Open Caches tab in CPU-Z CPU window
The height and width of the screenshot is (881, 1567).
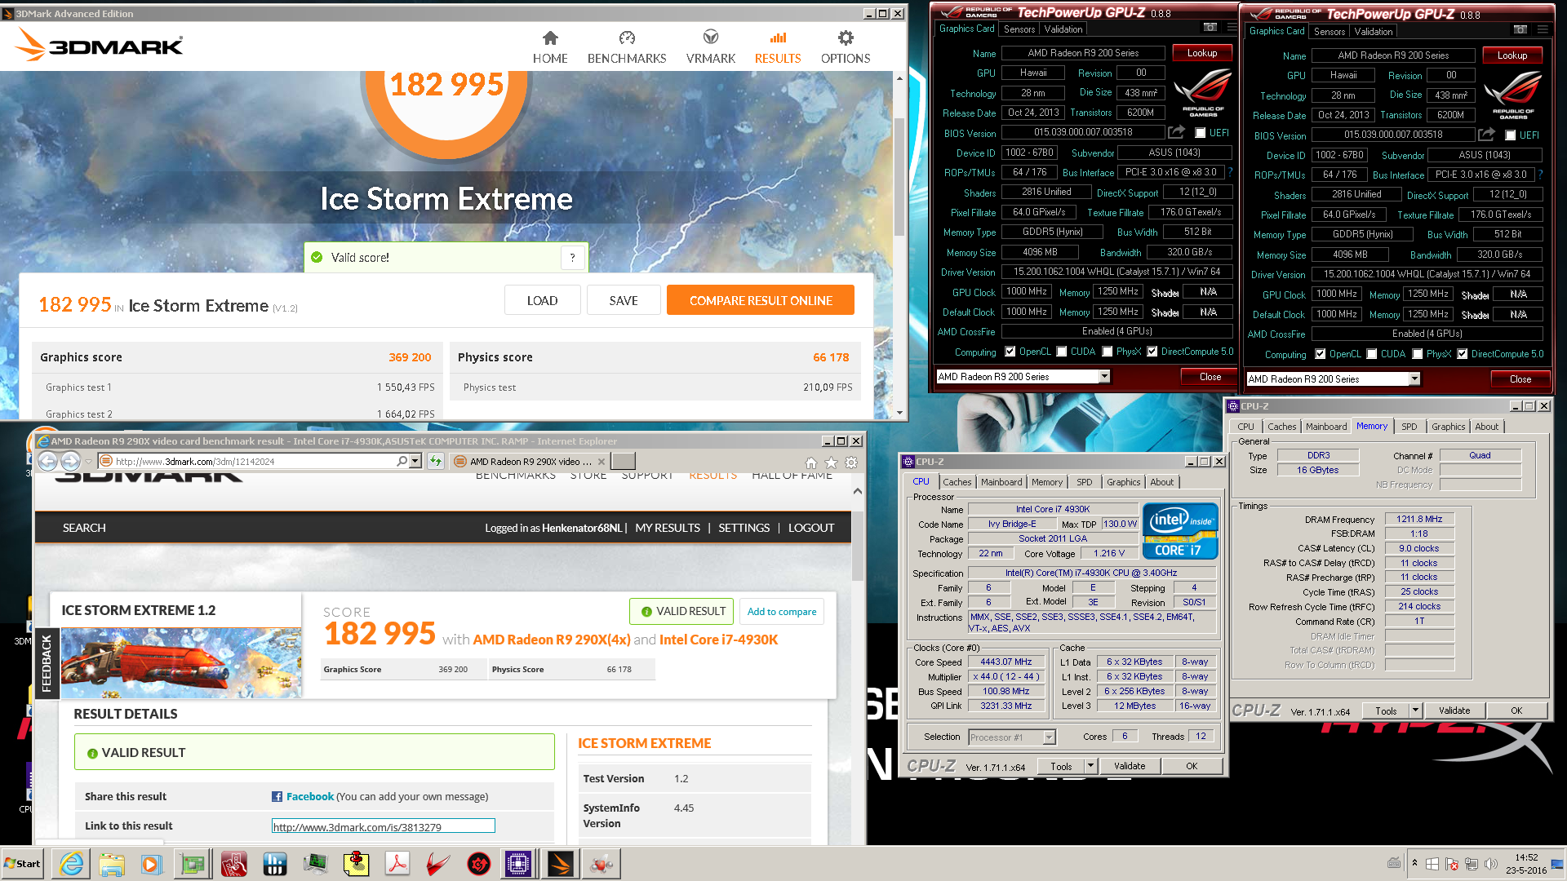point(957,482)
